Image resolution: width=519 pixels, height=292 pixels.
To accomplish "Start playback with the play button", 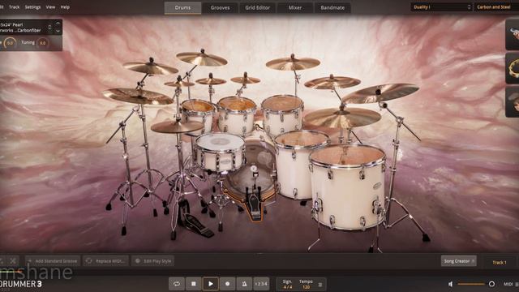I will tap(211, 284).
